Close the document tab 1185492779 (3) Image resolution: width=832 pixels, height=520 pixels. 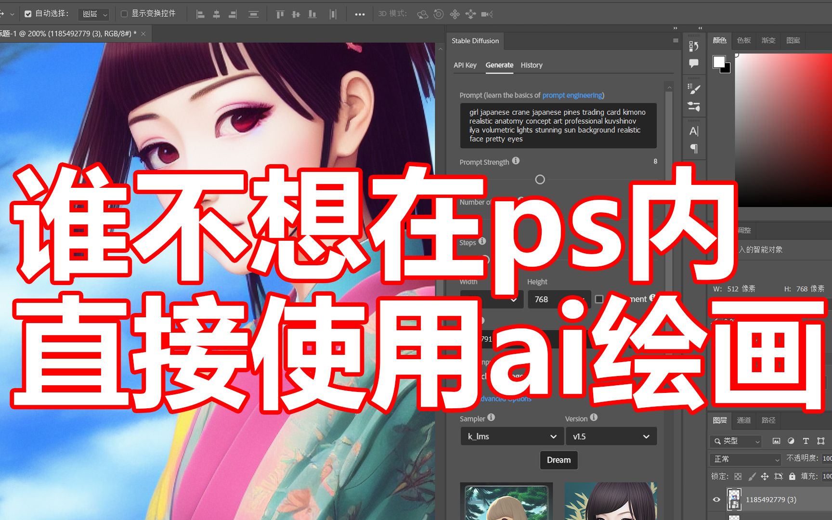143,34
